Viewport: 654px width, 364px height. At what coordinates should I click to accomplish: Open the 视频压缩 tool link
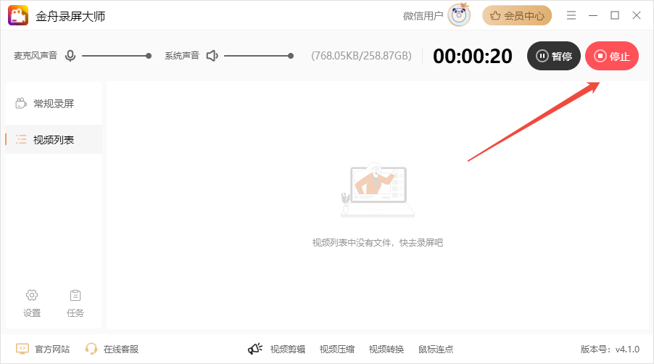(337, 349)
